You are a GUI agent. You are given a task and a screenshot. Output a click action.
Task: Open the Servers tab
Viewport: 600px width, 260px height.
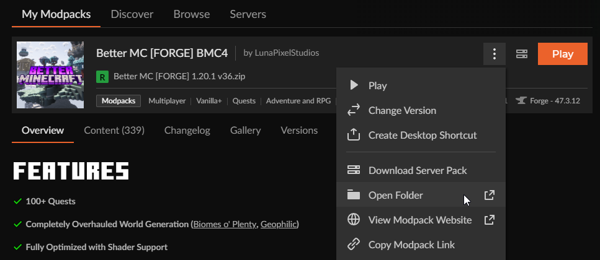click(x=248, y=14)
